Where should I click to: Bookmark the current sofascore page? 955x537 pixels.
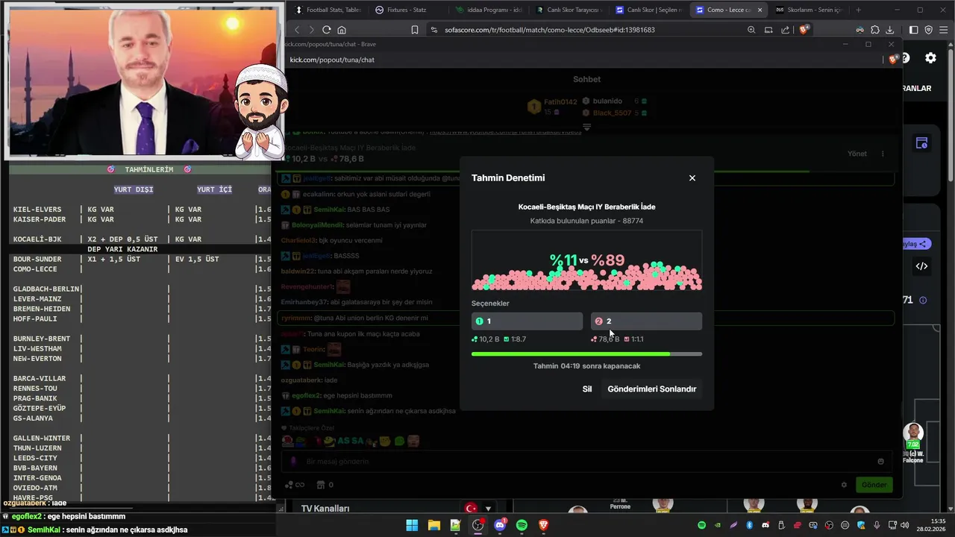(x=415, y=30)
